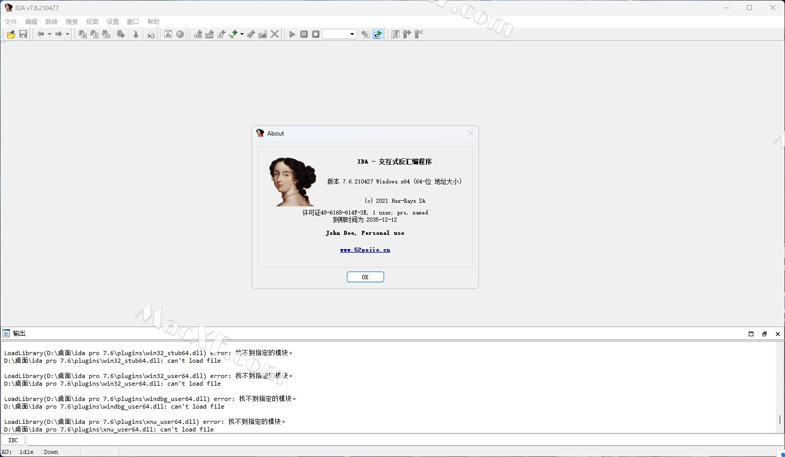
Task: Click the pause process icon
Action: (304, 34)
